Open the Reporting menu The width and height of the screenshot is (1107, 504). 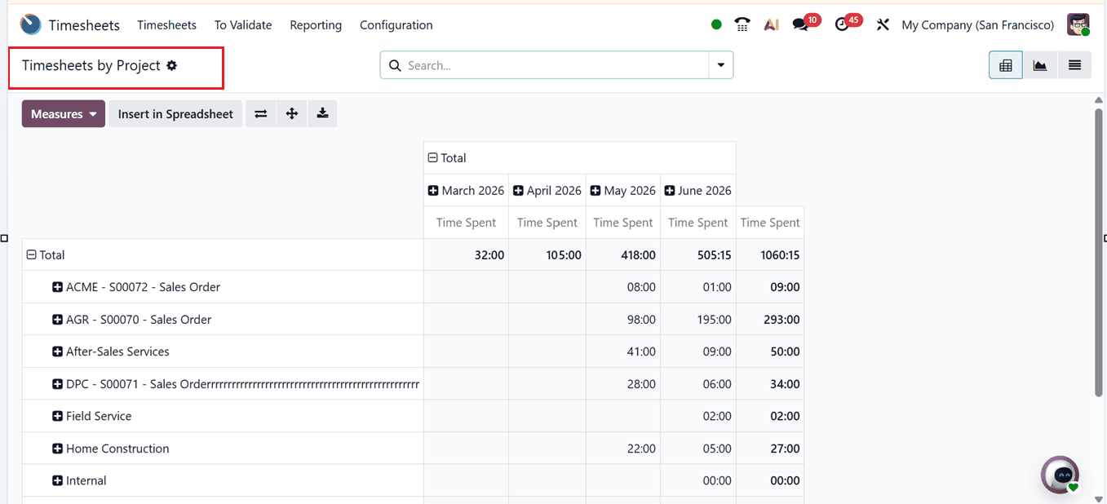pos(316,25)
